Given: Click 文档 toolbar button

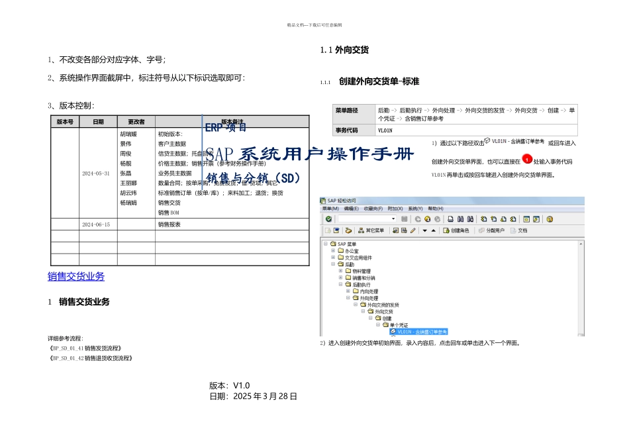Looking at the screenshot, I should coord(518,230).
